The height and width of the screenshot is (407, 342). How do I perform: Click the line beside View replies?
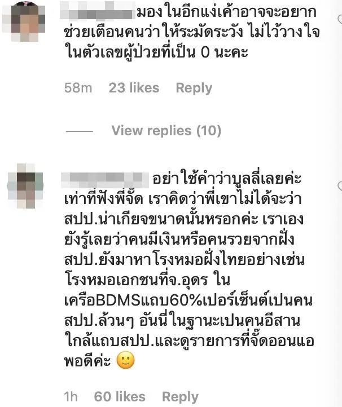click(x=80, y=131)
